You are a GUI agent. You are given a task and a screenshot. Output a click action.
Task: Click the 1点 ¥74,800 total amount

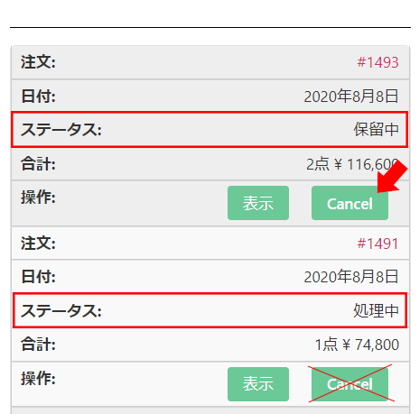tap(357, 345)
